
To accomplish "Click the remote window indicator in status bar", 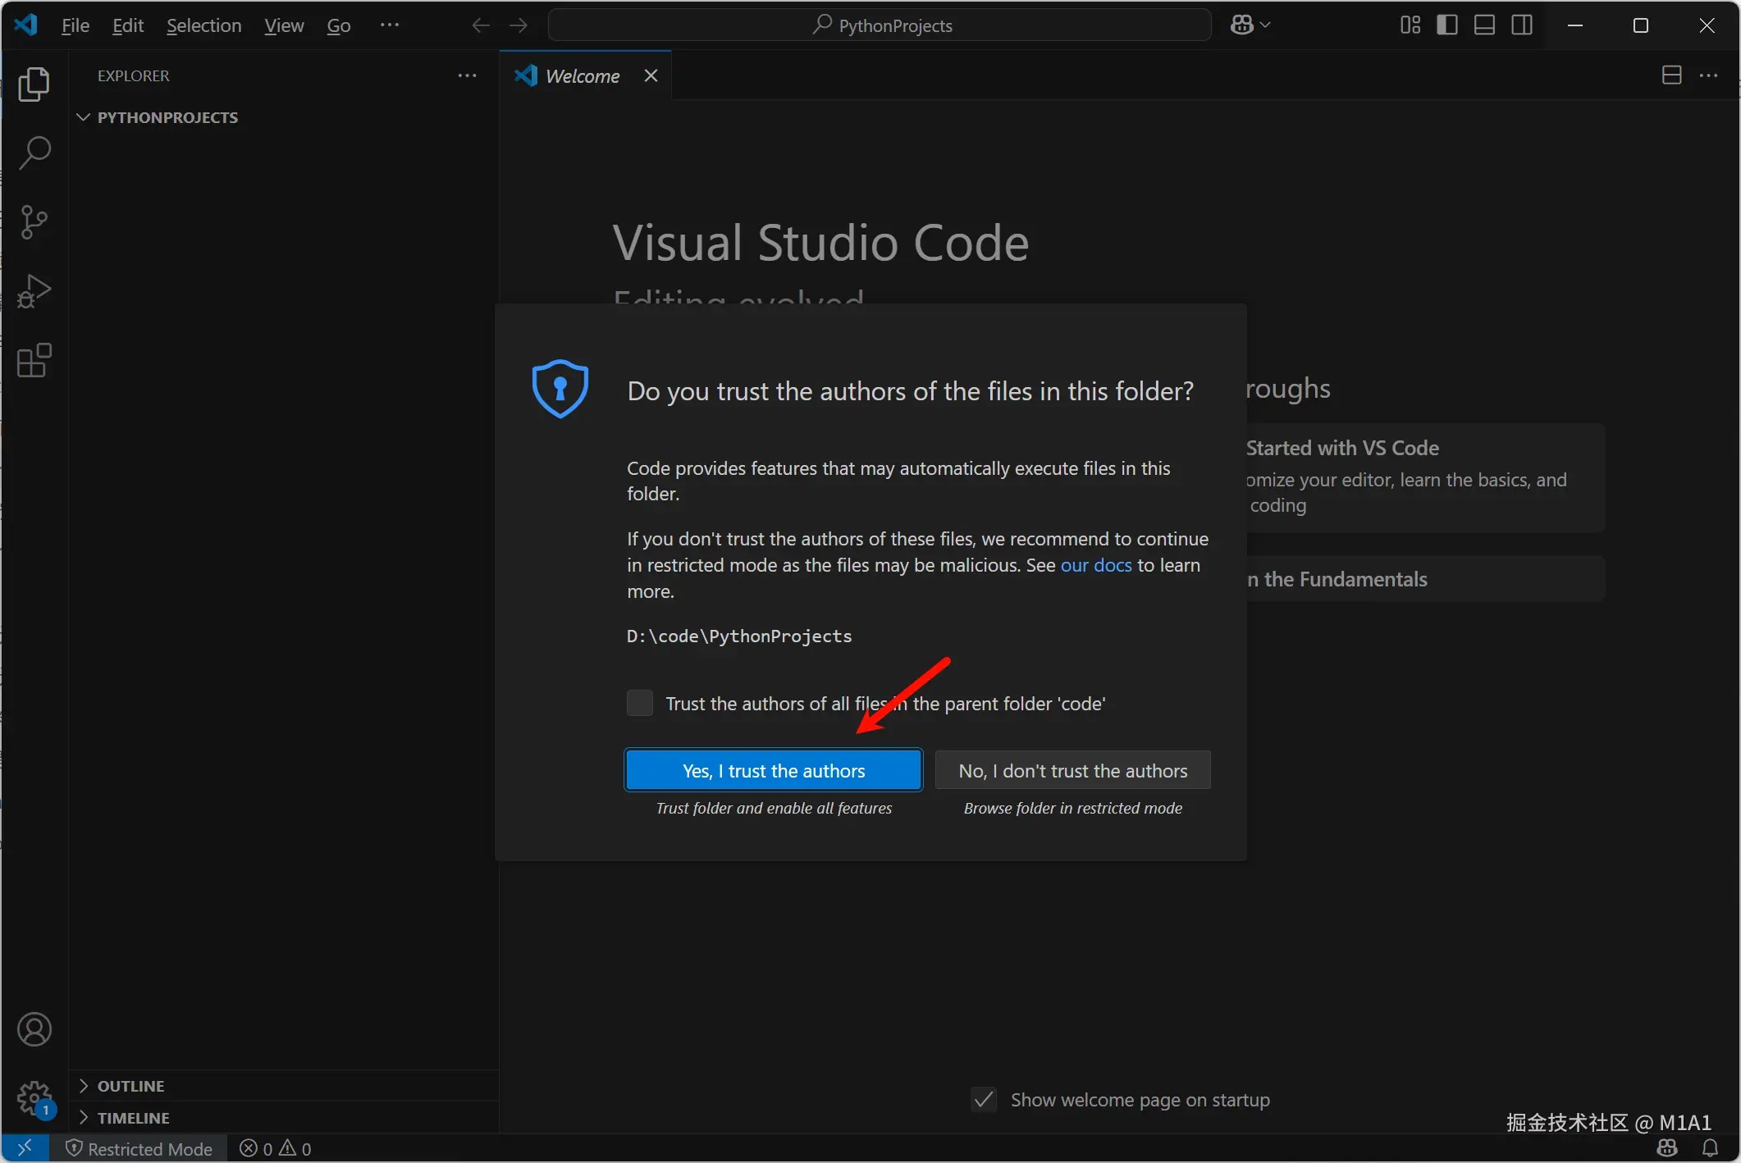I will tap(25, 1148).
